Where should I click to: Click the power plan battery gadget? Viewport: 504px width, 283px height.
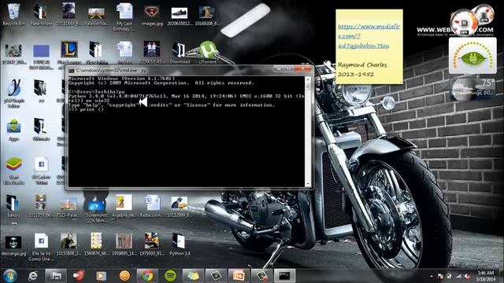click(472, 56)
